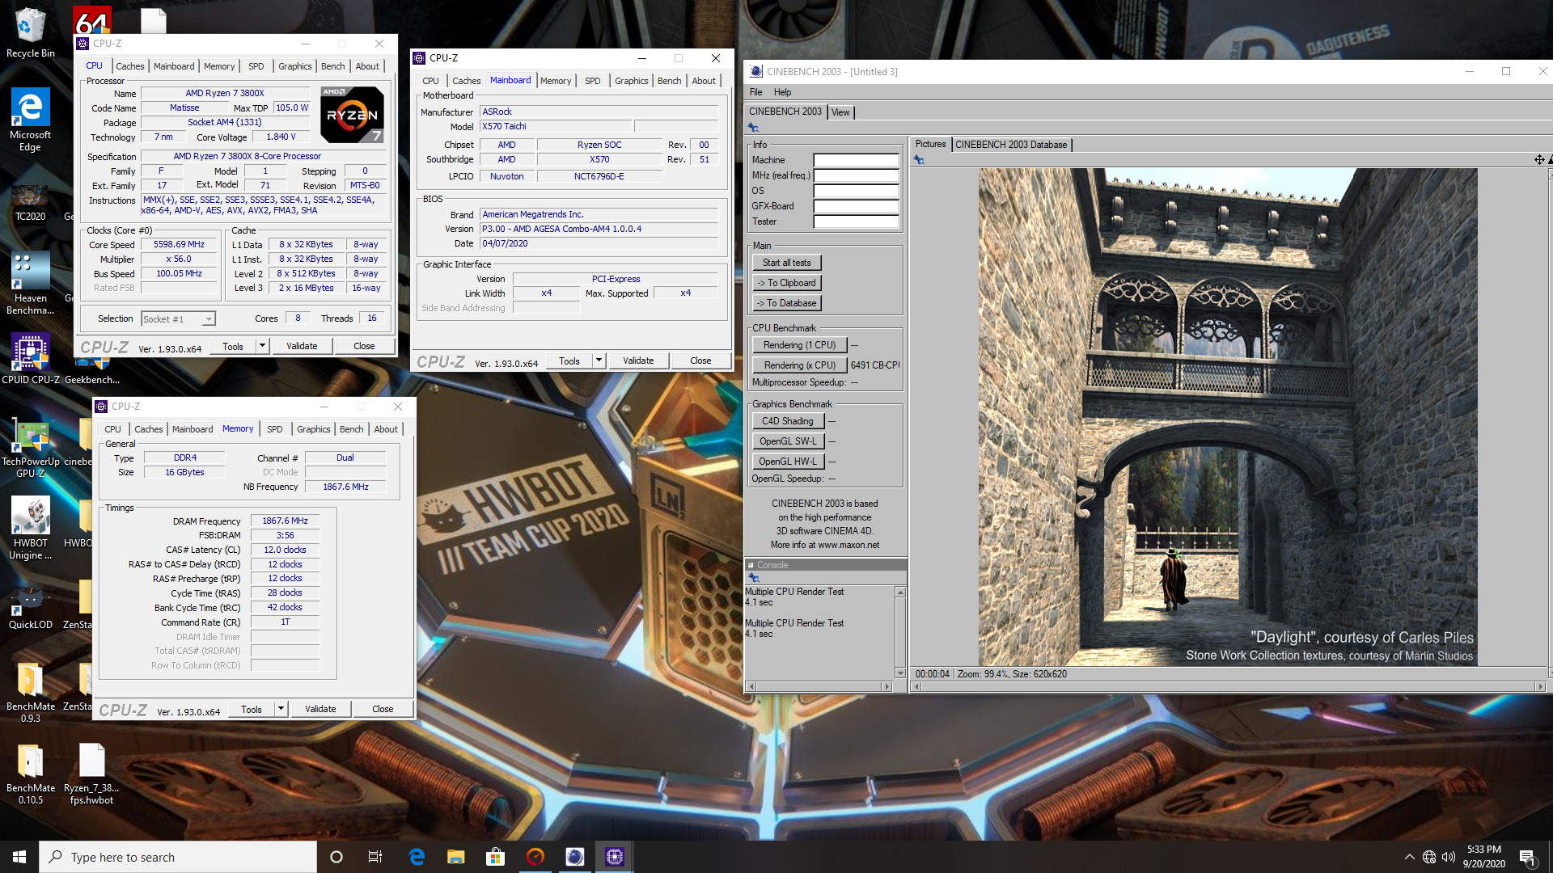
Task: Click the AIDA64 icon on the desktop
Action: pos(91,21)
